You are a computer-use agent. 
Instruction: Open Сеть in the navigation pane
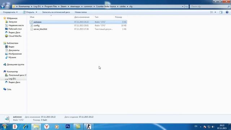[x=9, y=89]
